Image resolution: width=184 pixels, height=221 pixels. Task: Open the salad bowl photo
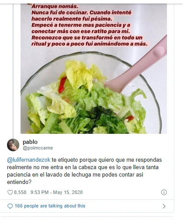coord(94,68)
